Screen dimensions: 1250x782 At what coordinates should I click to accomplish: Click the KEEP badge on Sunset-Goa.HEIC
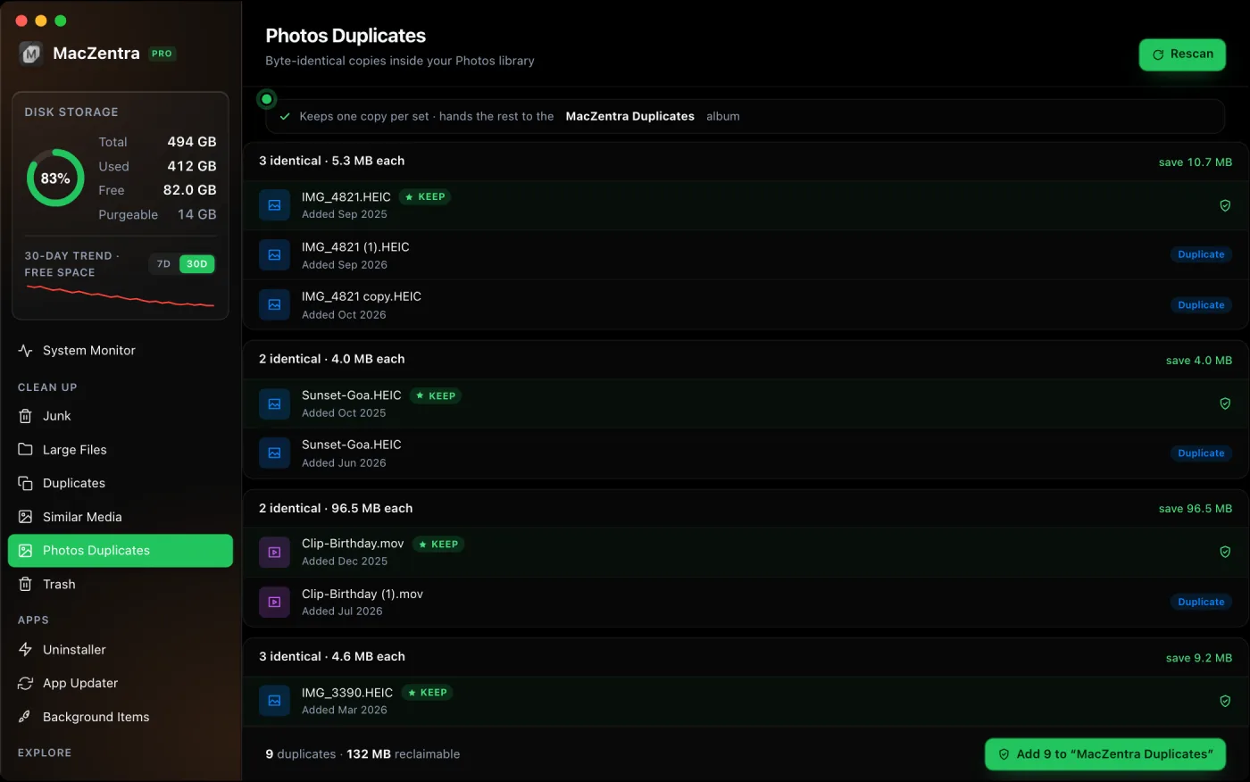click(436, 396)
